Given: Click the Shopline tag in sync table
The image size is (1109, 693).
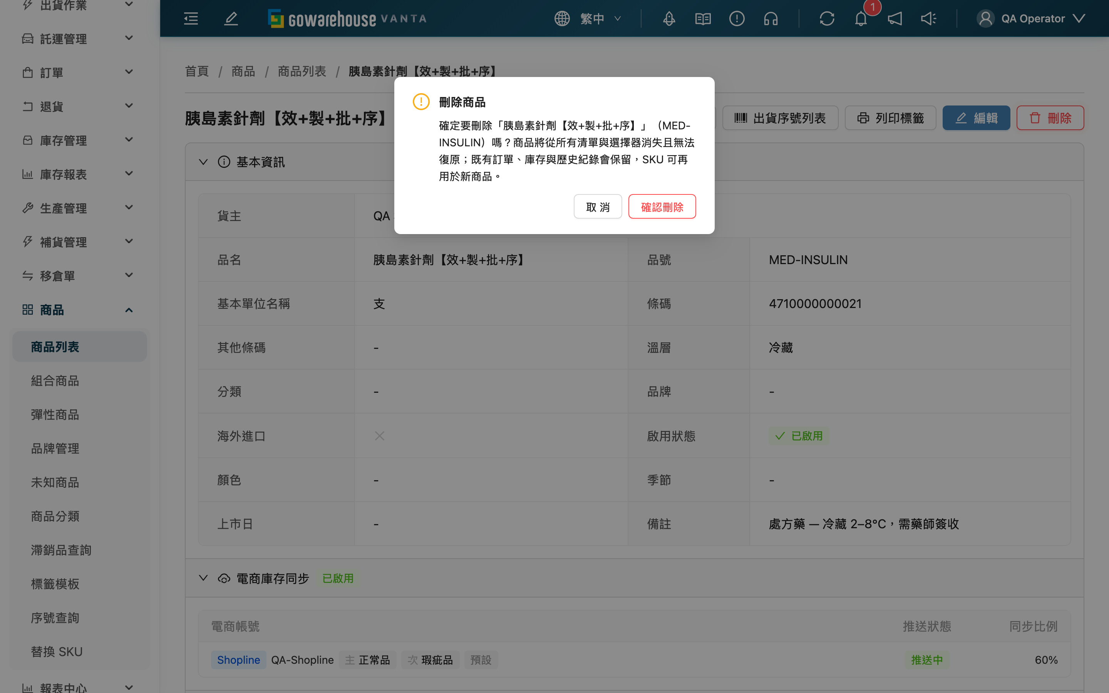Looking at the screenshot, I should tap(238, 660).
